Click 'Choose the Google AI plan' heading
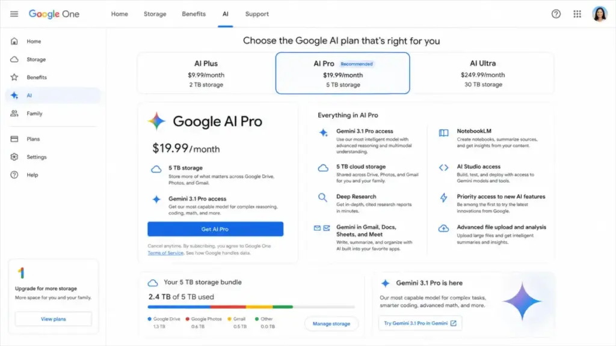Viewport: 616px width, 346px height. point(342,41)
